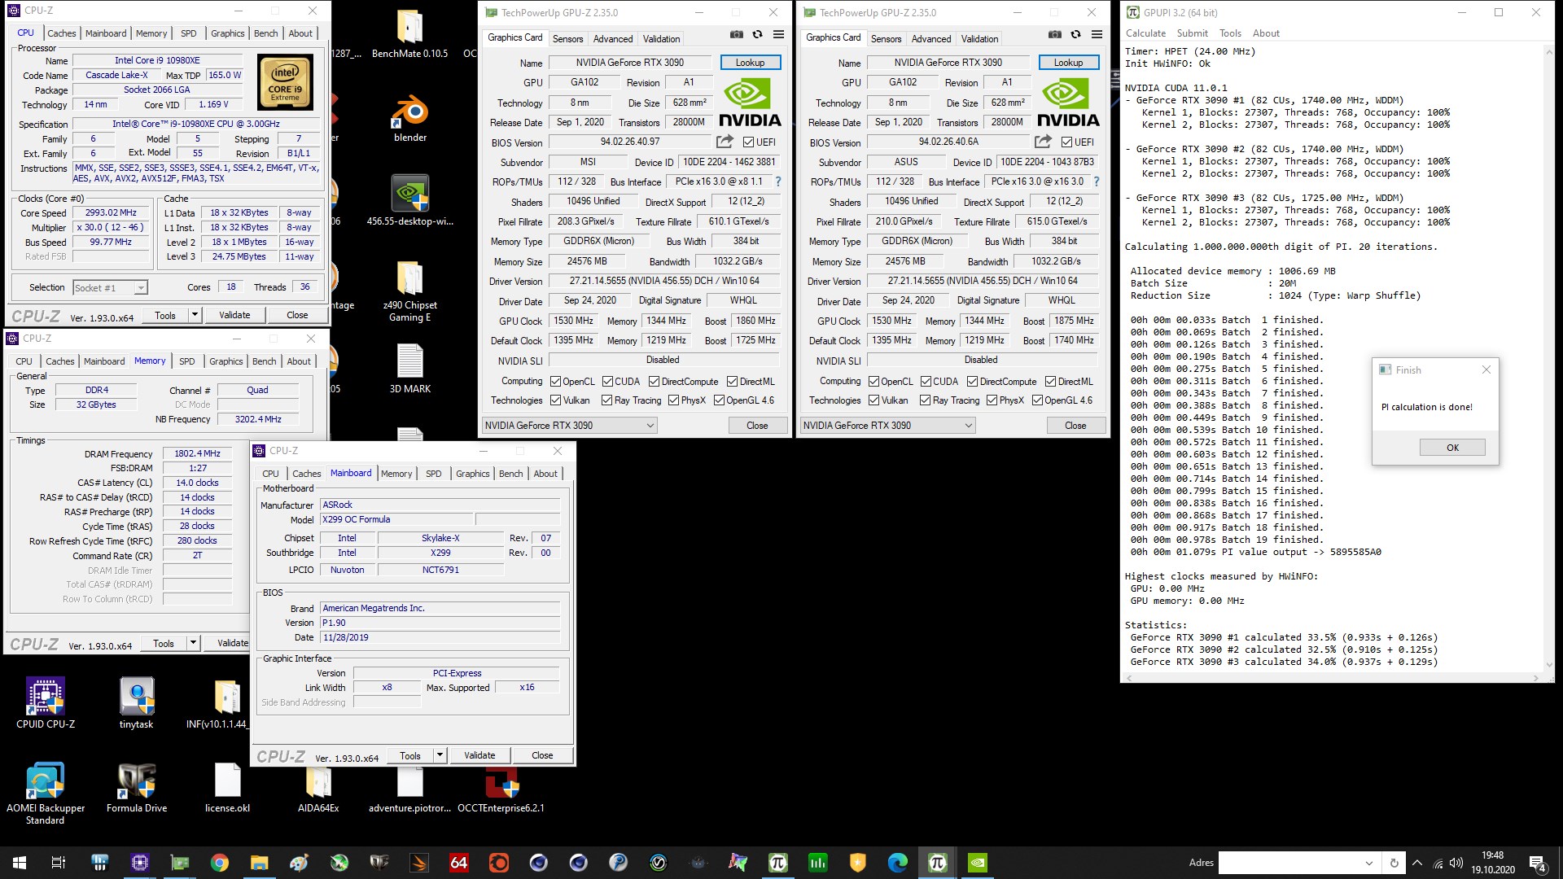Toggle the UEFI checkbox in left GPU-Z
The image size is (1563, 879).
[748, 142]
